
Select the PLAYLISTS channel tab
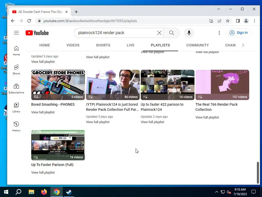pyautogui.click(x=160, y=45)
